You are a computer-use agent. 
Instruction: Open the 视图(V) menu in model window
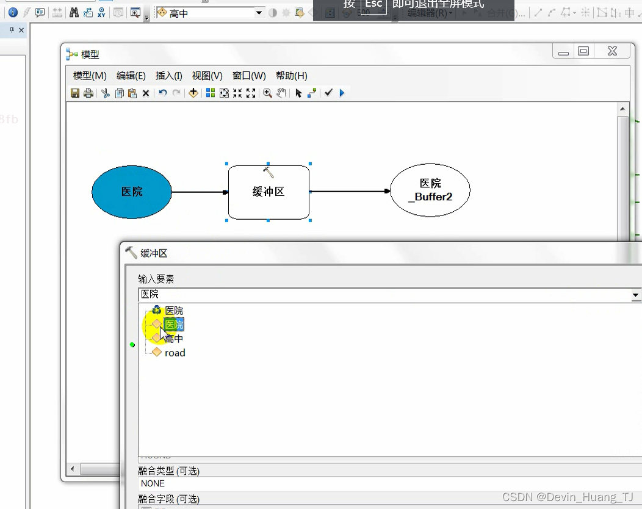206,76
